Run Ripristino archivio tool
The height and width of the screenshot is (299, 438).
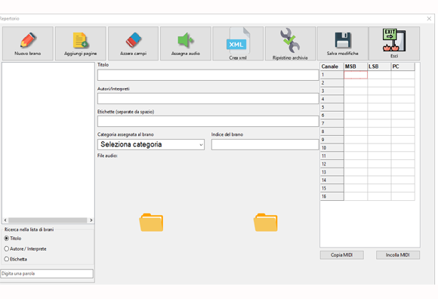[290, 43]
